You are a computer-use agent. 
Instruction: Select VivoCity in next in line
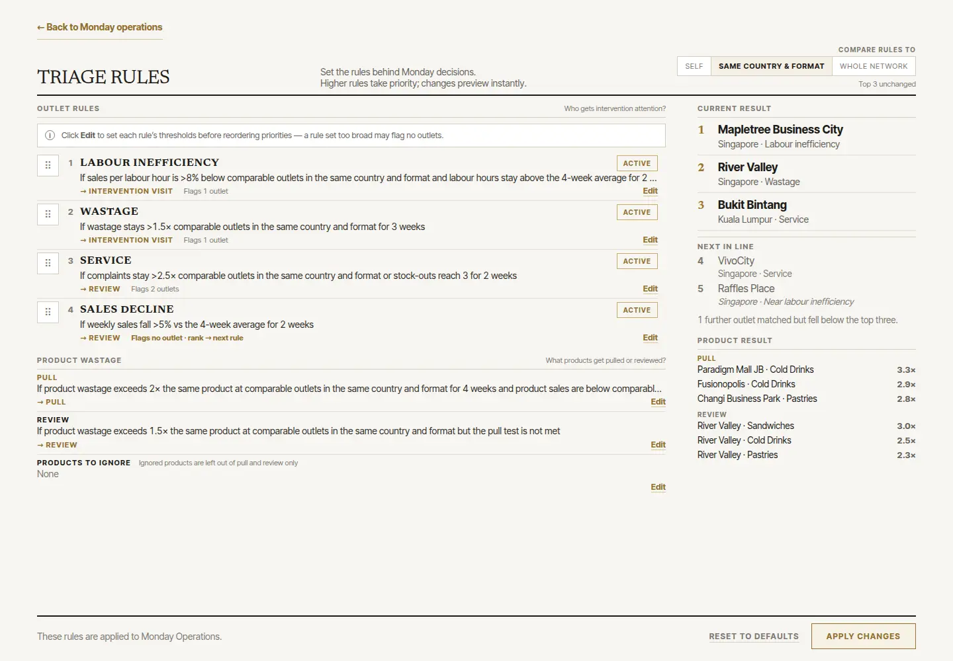[x=806, y=267]
